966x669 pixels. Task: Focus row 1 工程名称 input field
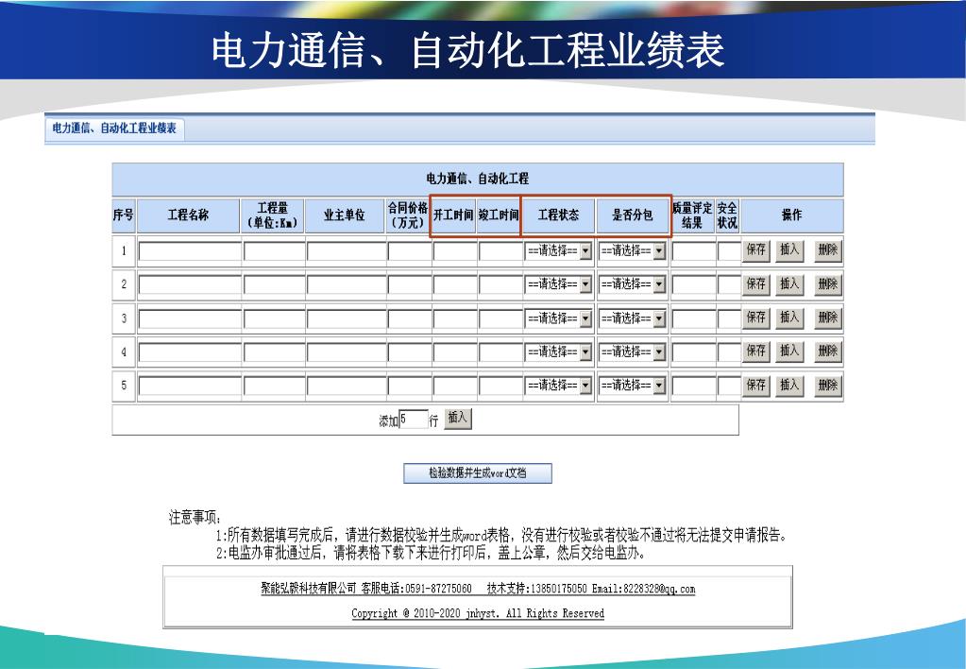pos(190,251)
